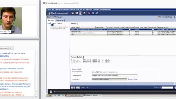
Task: Open SunGard Continuity taskbar item
Action: tap(93, 95)
